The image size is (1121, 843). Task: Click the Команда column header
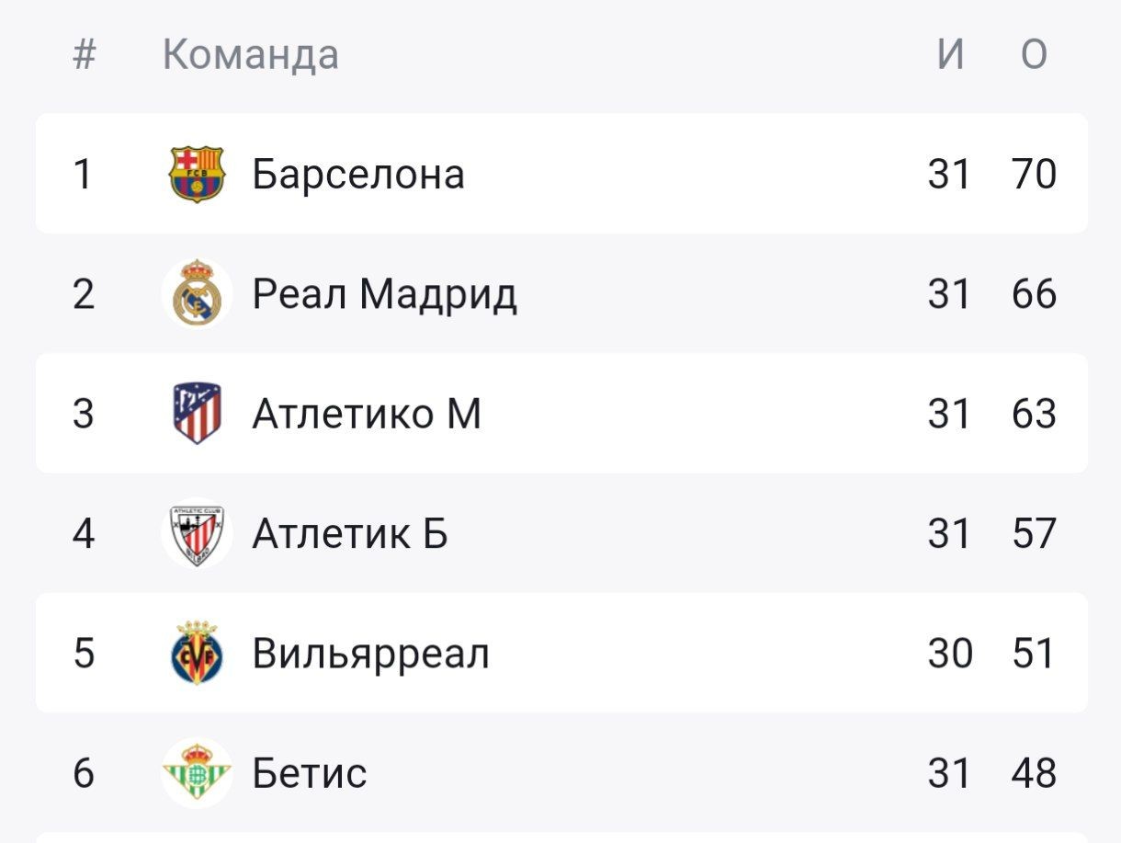pyautogui.click(x=251, y=55)
